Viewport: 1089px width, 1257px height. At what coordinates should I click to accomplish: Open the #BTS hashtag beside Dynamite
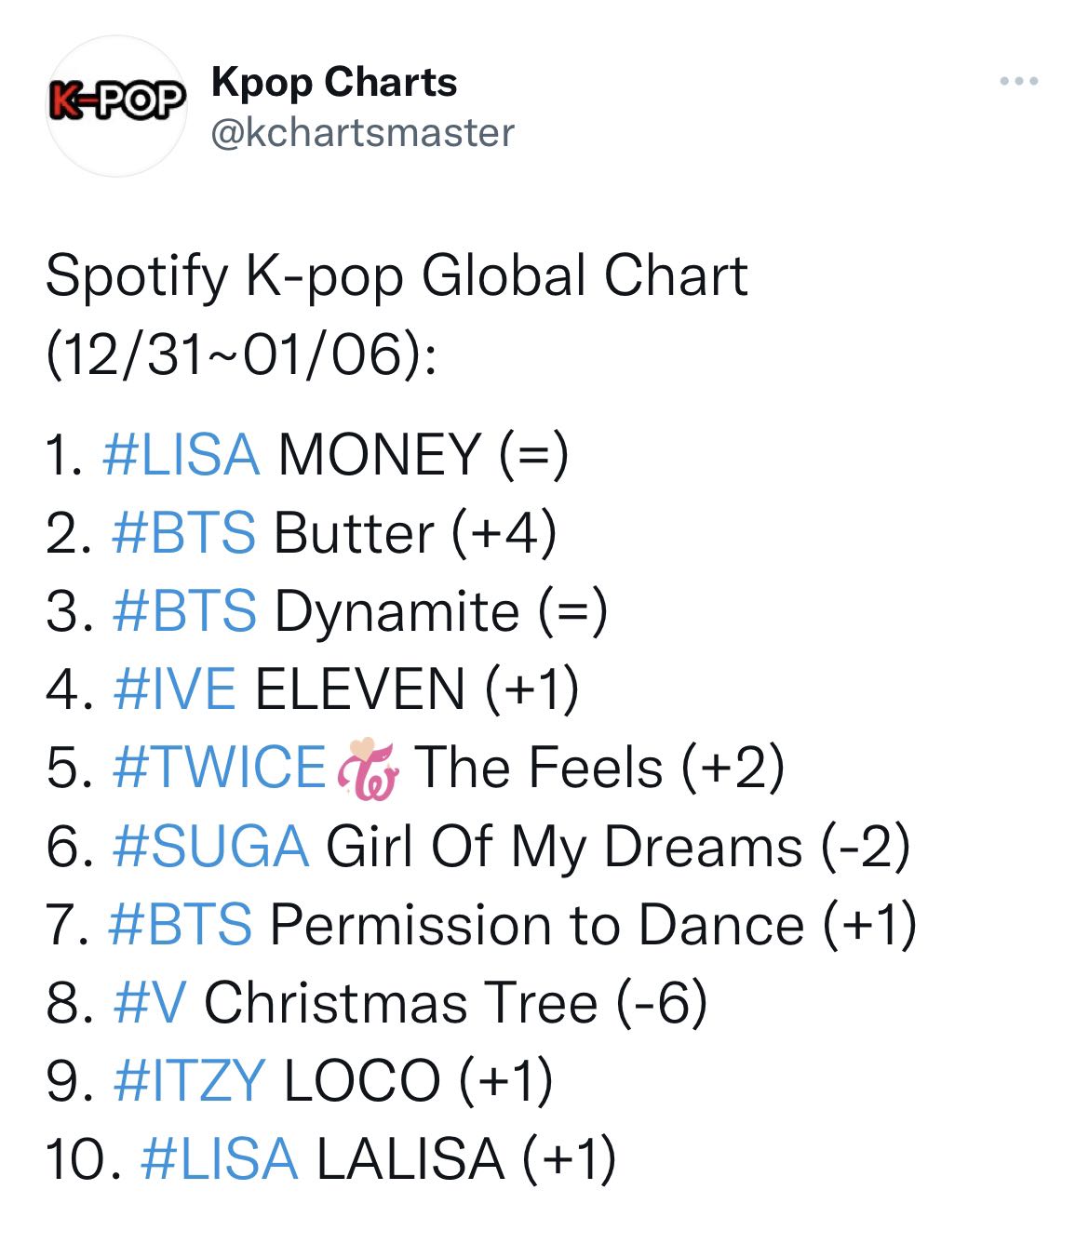183,611
